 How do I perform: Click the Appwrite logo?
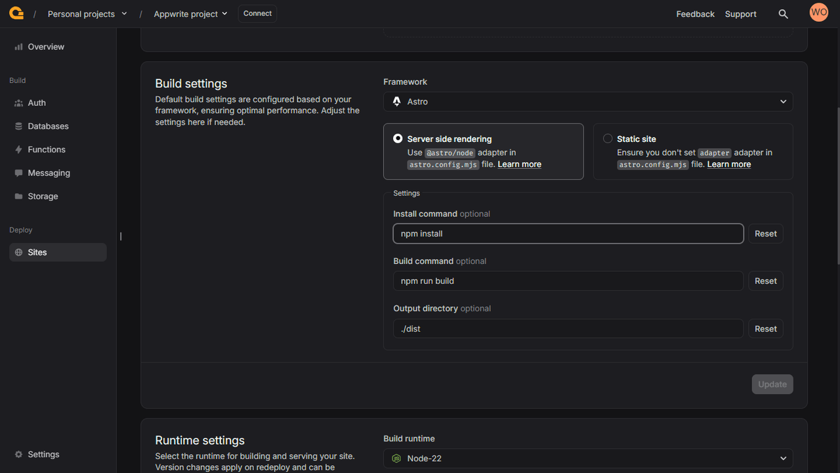(x=16, y=12)
